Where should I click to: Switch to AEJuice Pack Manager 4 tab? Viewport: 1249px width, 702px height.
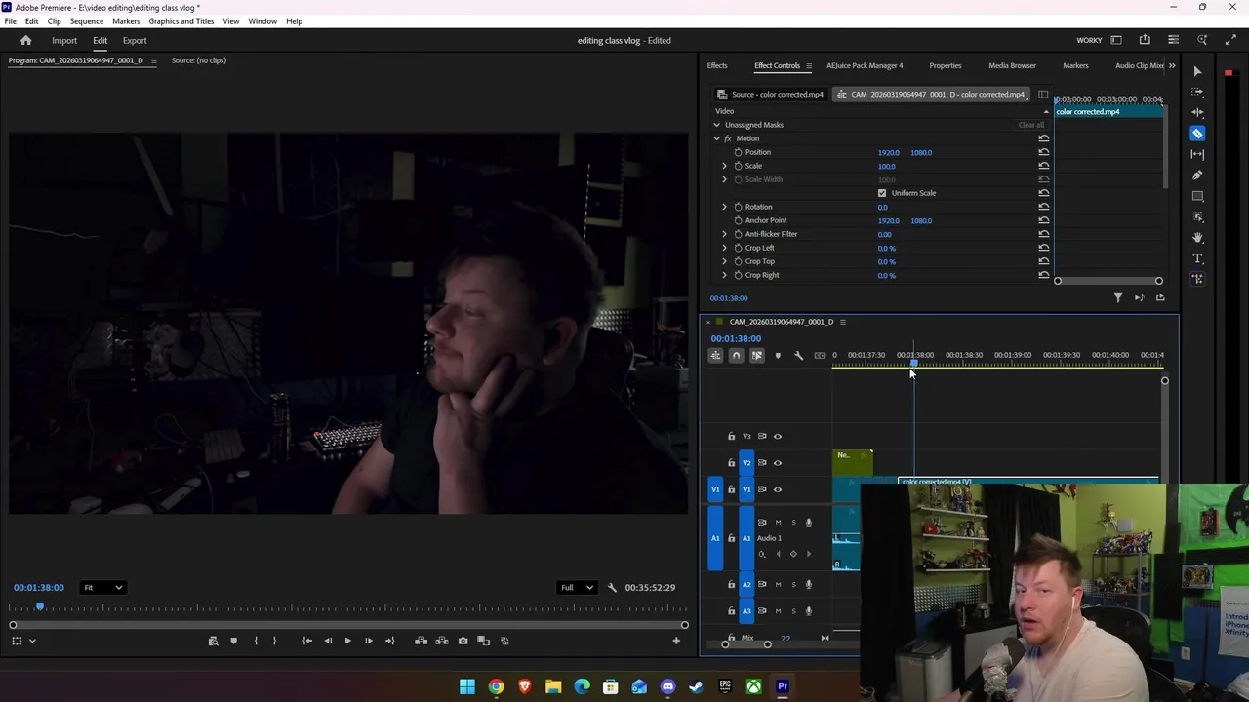coord(865,65)
